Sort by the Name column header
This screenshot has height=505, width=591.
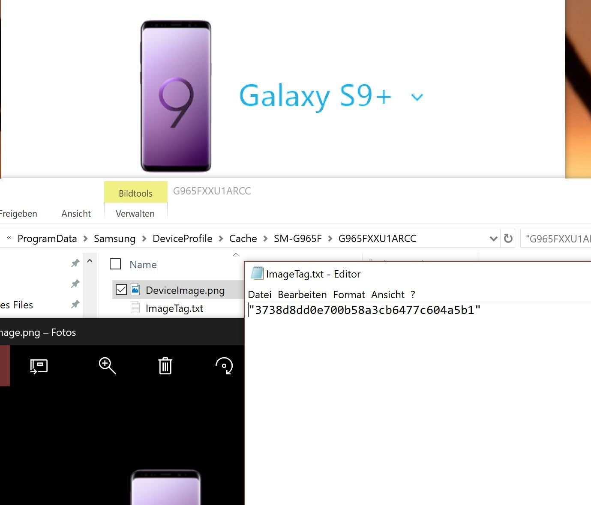pyautogui.click(x=143, y=265)
